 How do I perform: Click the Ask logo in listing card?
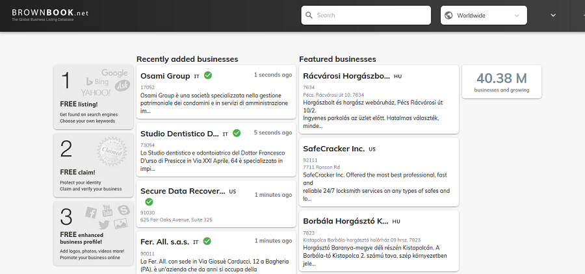(x=122, y=86)
